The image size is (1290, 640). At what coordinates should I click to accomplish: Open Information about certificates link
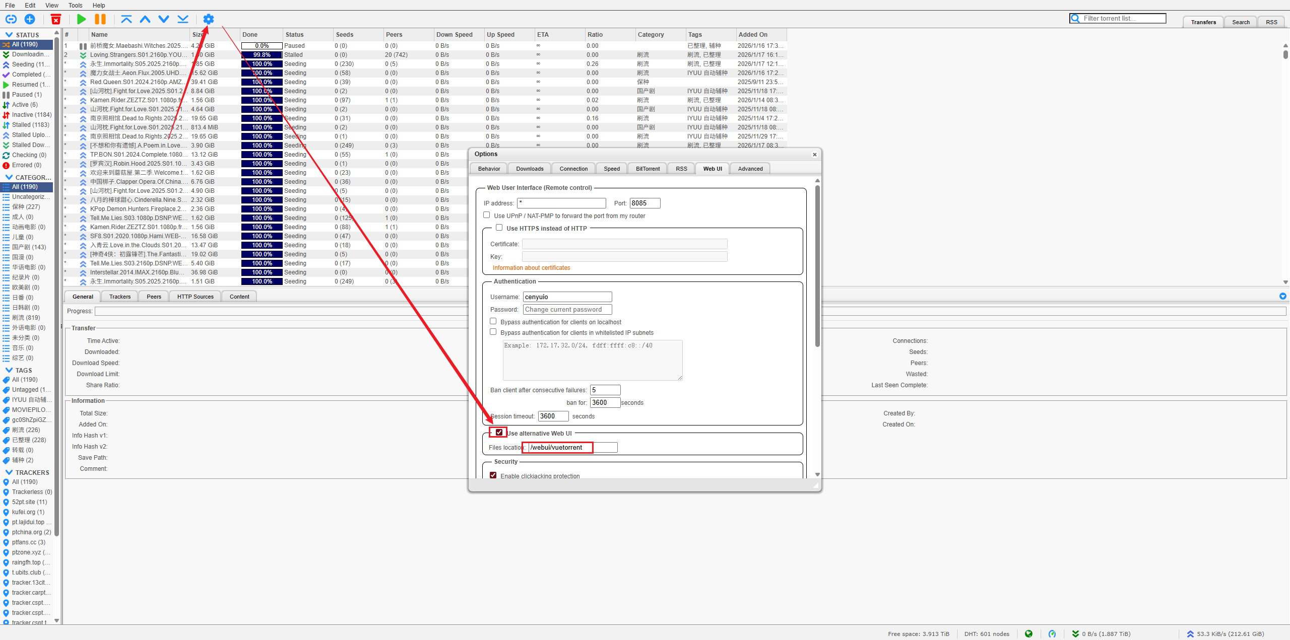pos(531,268)
